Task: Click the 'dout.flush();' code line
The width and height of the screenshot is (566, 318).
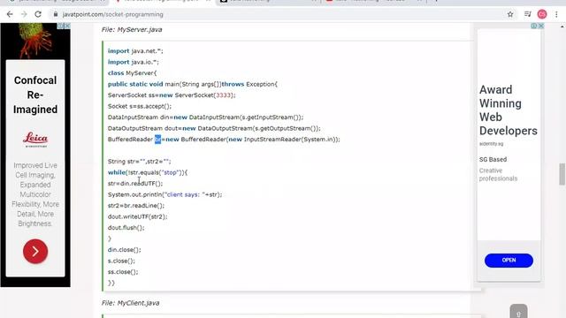Action: 126,228
